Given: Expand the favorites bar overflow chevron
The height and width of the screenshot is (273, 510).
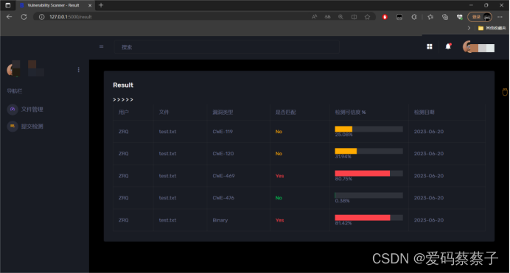Looking at the screenshot, I should point(469,28).
